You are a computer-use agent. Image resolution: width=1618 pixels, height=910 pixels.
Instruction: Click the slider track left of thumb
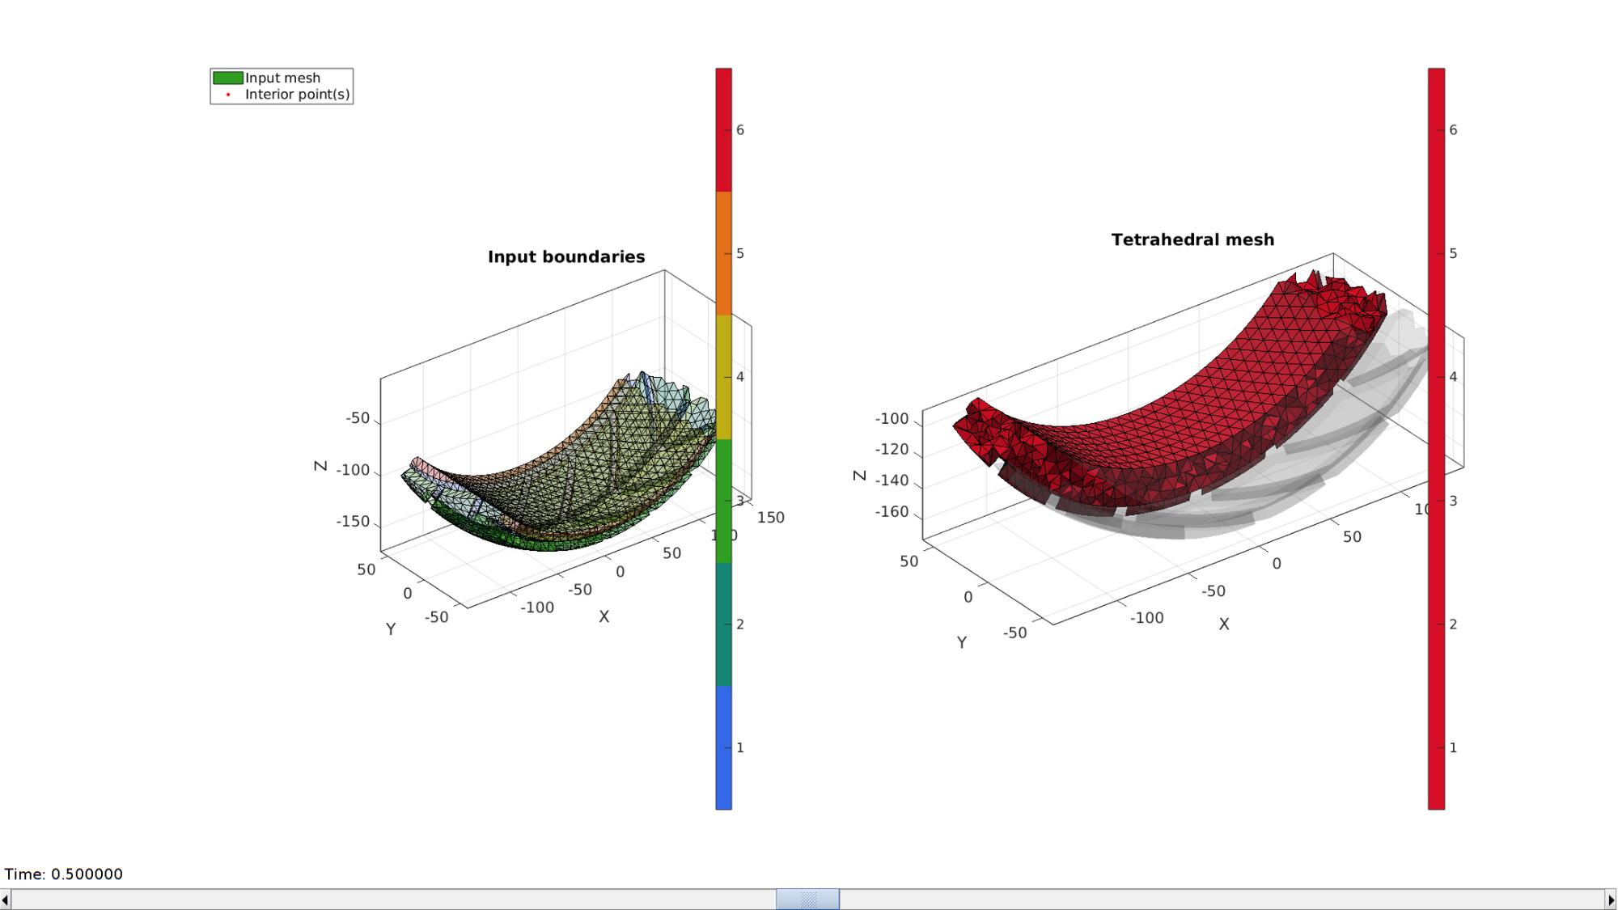click(394, 899)
